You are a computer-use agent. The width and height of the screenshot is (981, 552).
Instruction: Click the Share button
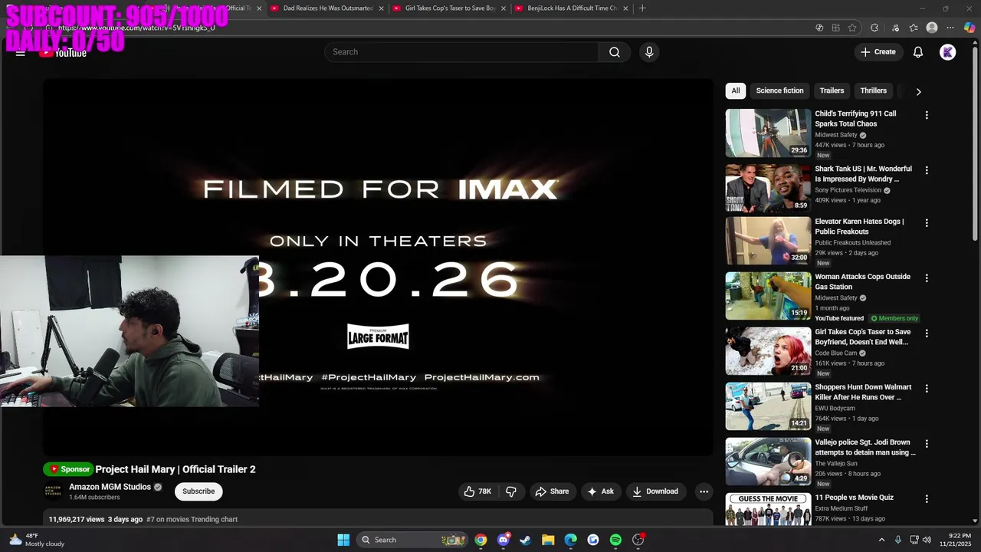(552, 491)
